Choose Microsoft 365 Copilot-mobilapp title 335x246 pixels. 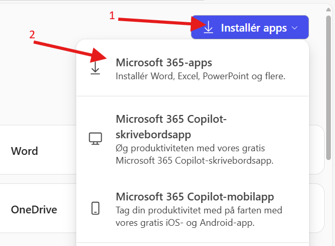coord(194,197)
